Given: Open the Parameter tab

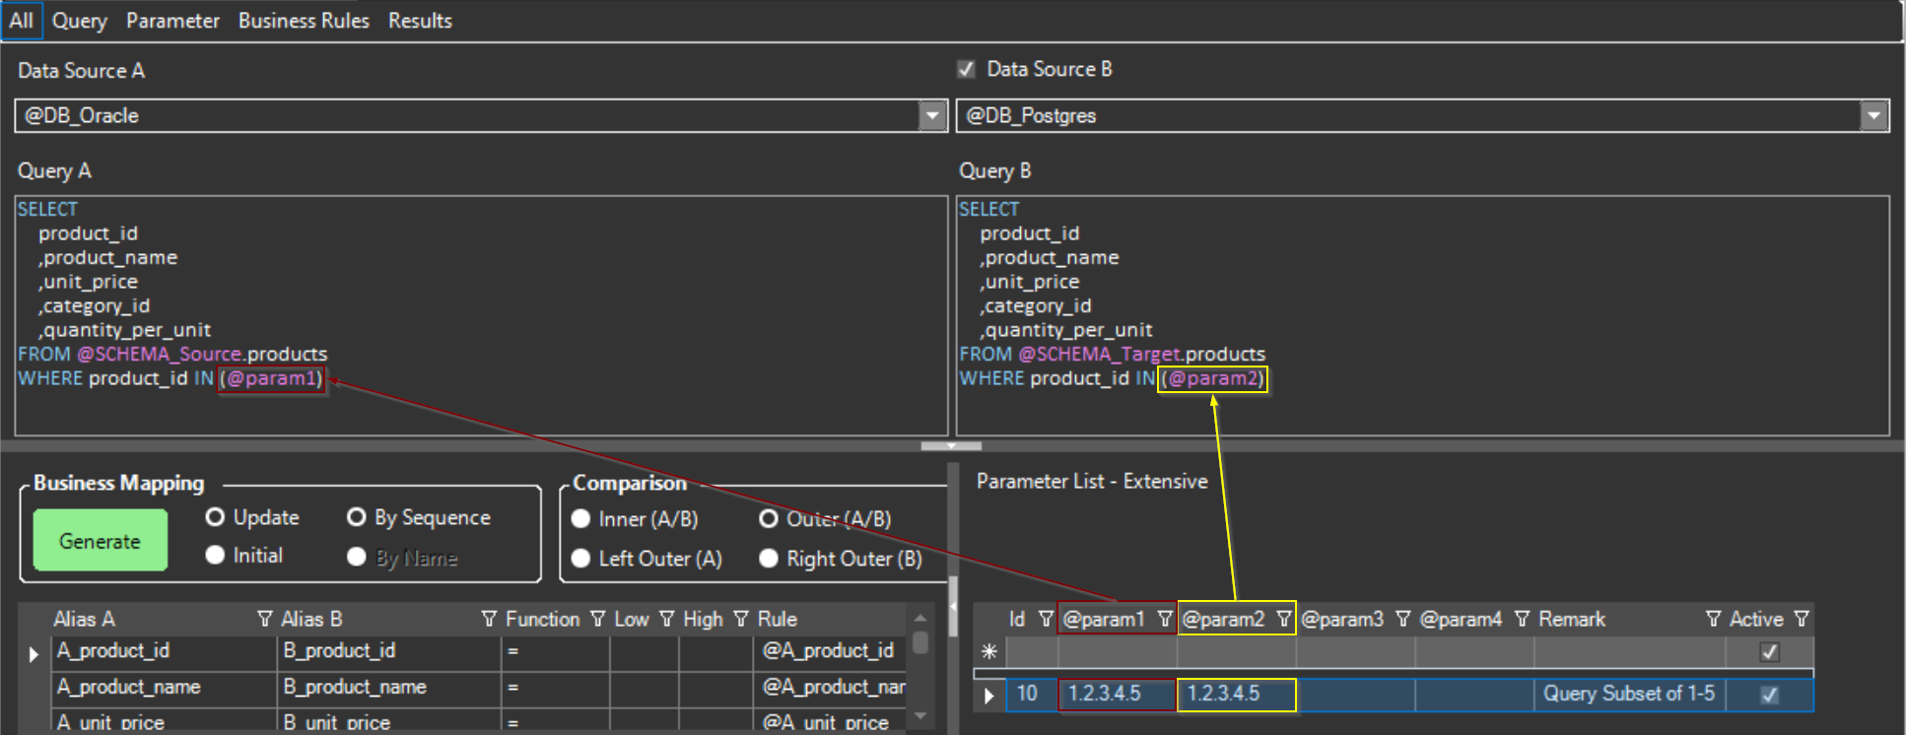Looking at the screenshot, I should point(172,21).
